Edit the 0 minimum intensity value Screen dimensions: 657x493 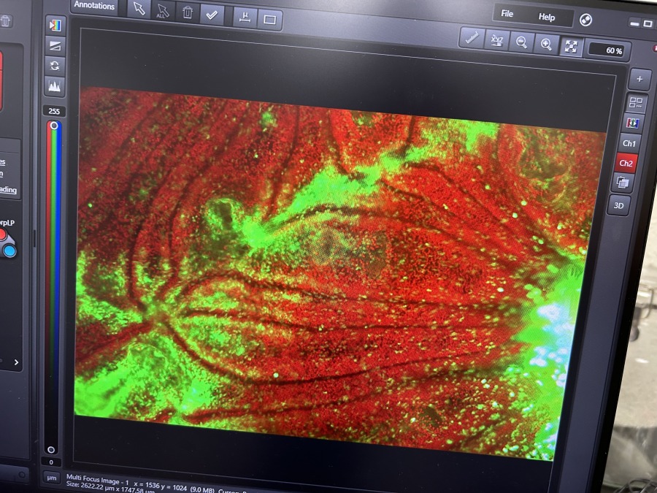click(x=51, y=462)
